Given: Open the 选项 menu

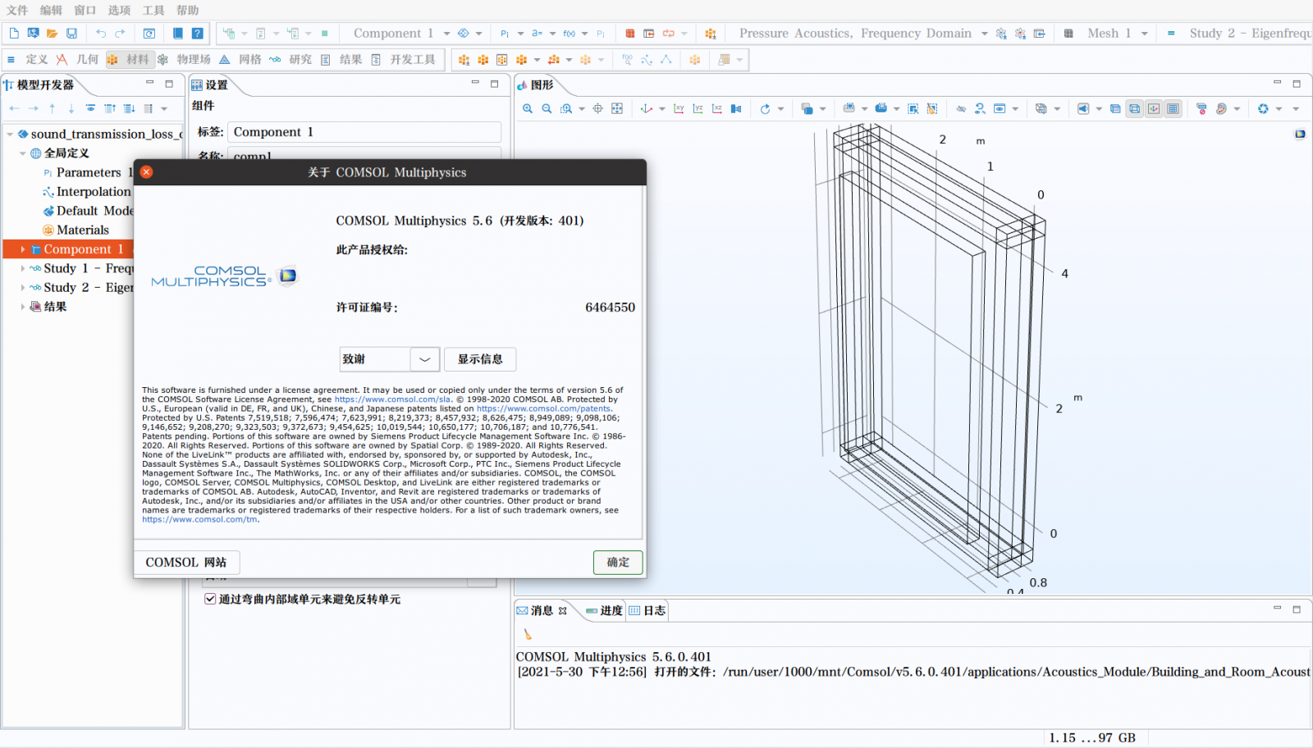Looking at the screenshot, I should pyautogui.click(x=119, y=11).
